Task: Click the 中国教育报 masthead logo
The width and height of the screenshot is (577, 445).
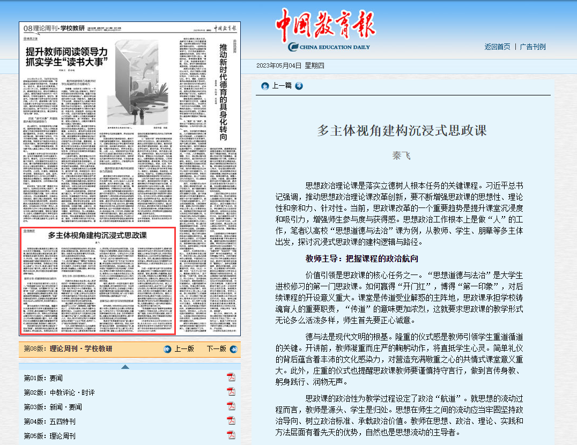Action: [326, 25]
